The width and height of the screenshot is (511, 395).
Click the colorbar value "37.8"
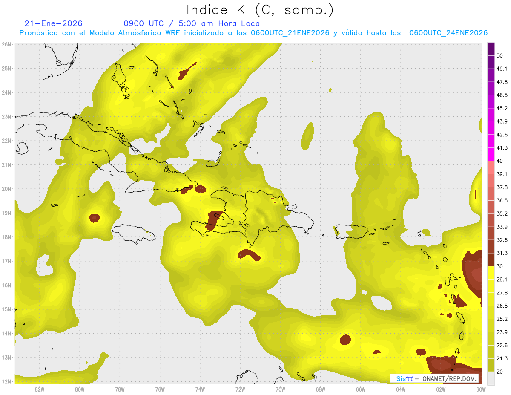502,187
